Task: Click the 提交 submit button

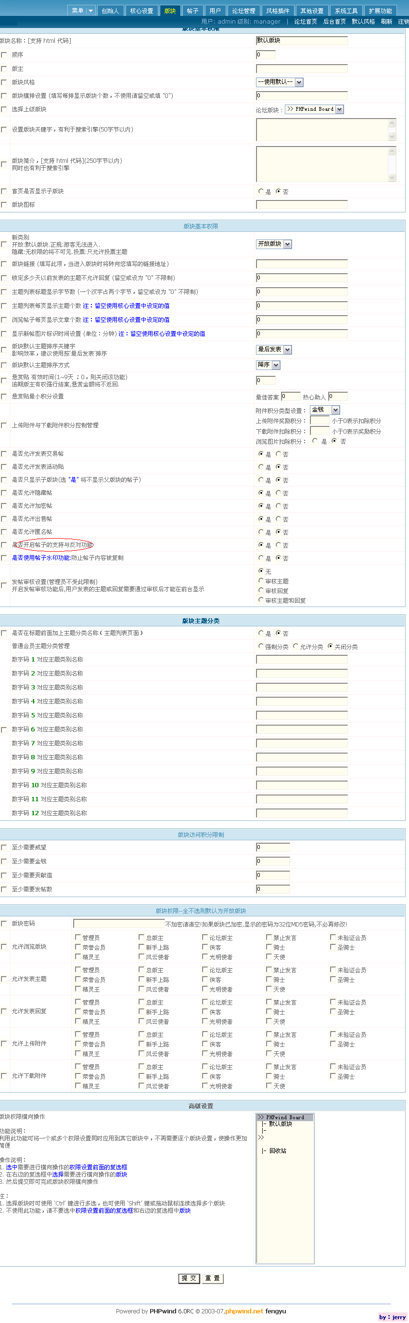Action: click(x=189, y=1278)
